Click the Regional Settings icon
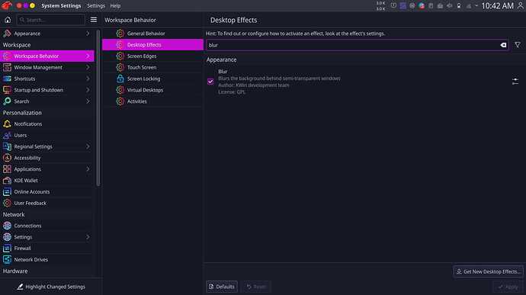Image resolution: width=526 pixels, height=295 pixels. (7, 146)
